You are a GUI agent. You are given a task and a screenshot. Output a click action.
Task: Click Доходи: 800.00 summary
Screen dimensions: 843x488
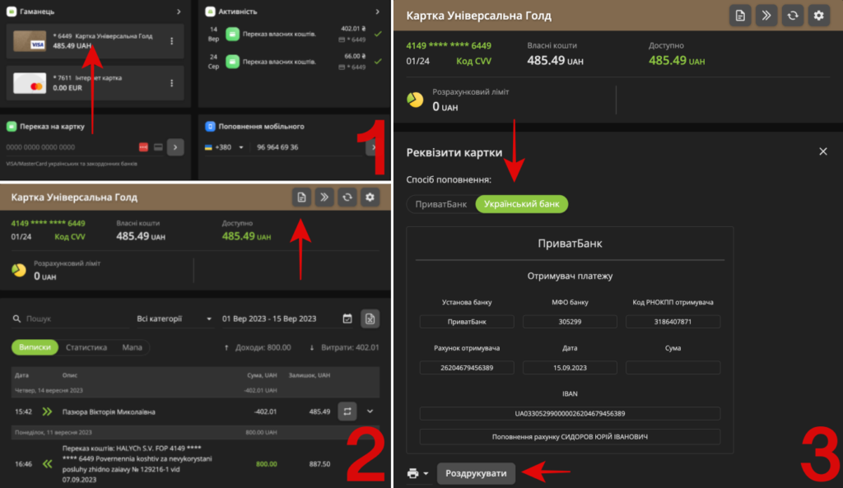point(258,348)
